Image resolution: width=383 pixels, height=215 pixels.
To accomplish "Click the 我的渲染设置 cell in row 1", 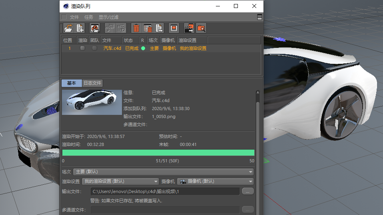I will pos(193,48).
